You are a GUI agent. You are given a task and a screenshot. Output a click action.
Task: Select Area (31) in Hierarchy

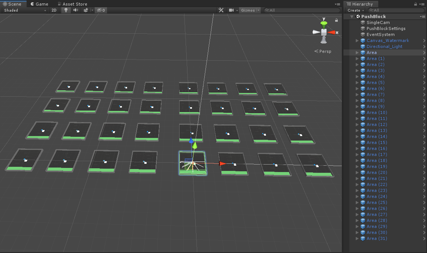point(377,238)
